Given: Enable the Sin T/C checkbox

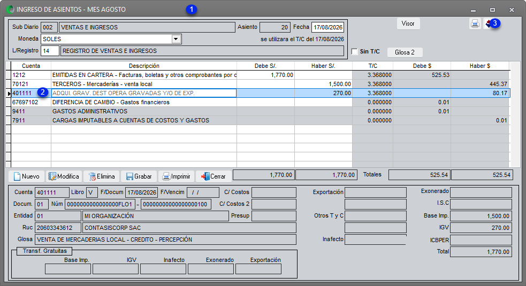Looking at the screenshot, I should [354, 51].
